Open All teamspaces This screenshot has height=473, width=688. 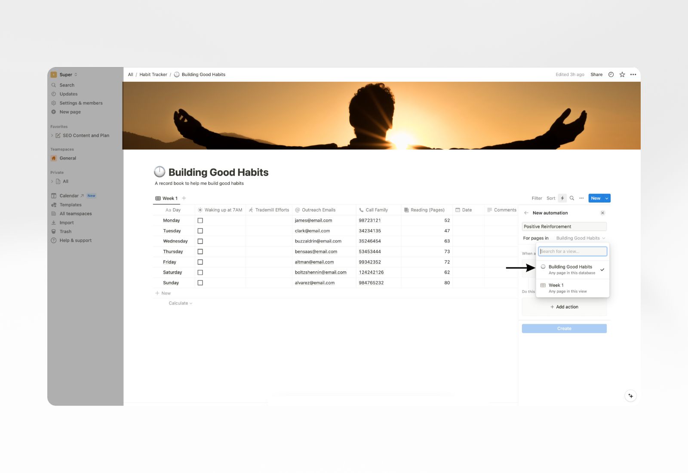(76, 214)
